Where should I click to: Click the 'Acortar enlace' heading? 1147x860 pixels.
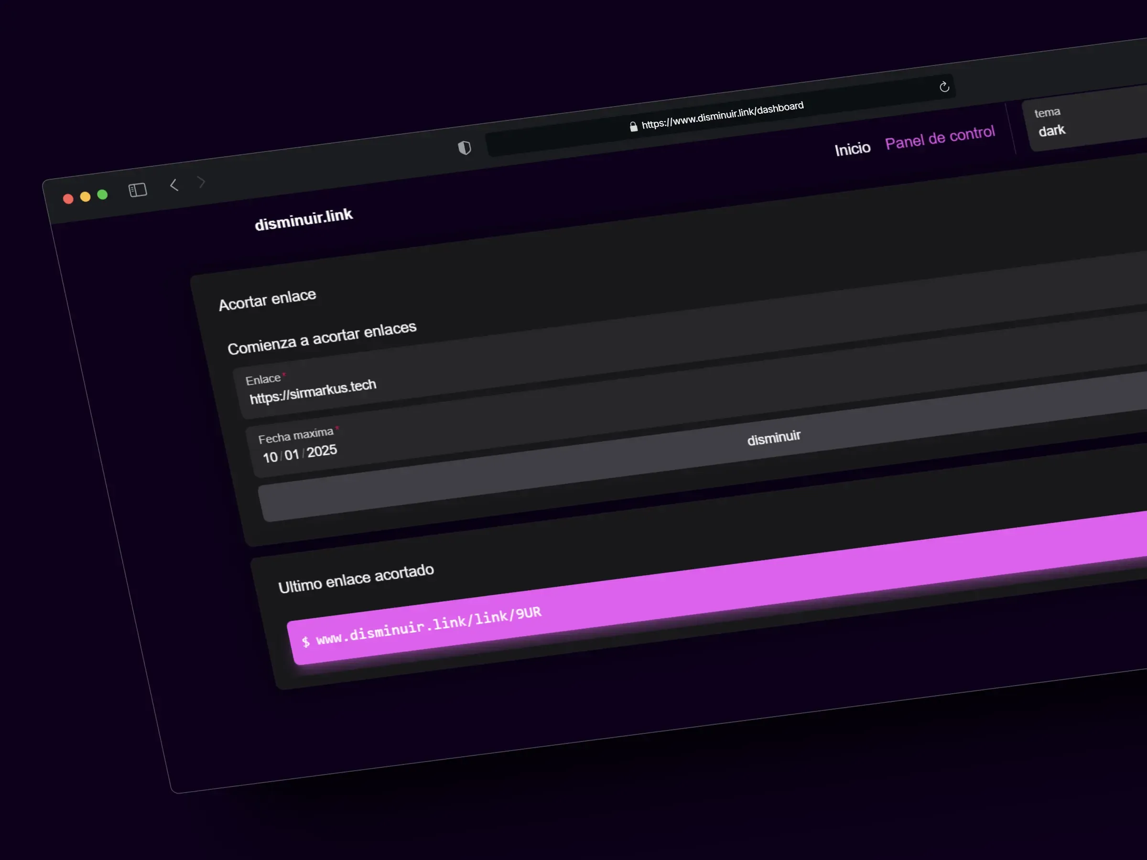[268, 300]
